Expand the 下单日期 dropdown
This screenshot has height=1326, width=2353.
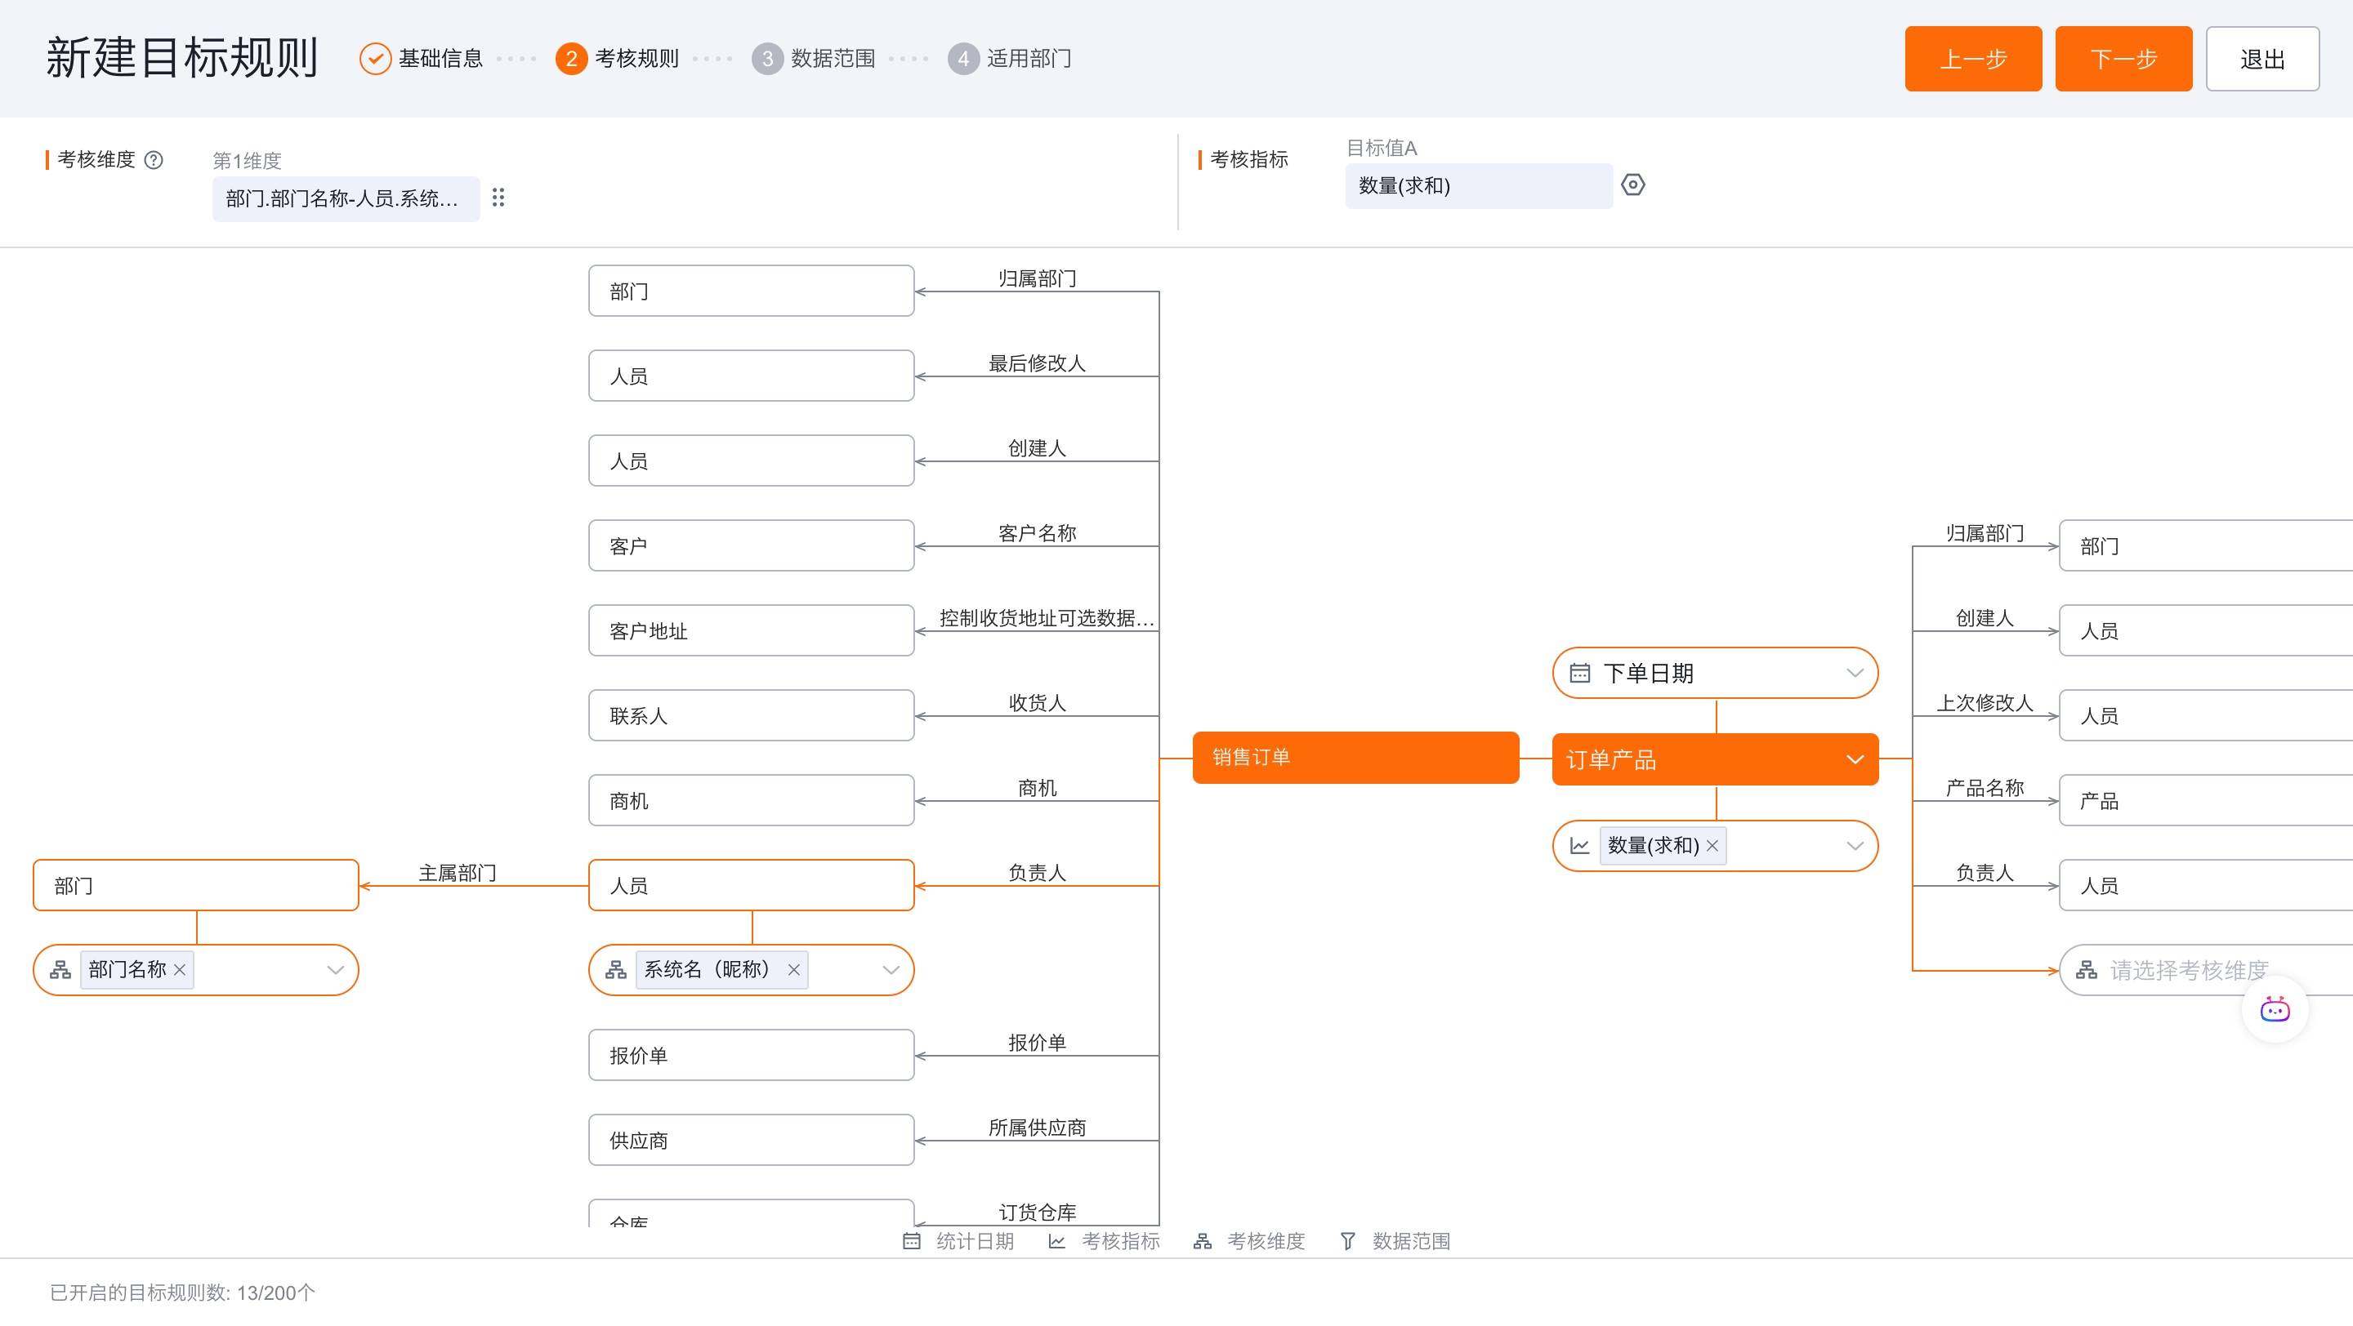1855,674
